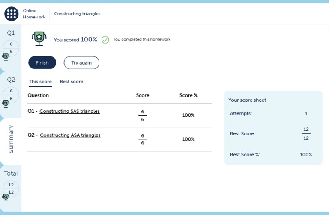Open the nine-dot app grid menu
This screenshot has height=215, width=329.
[x=12, y=14]
